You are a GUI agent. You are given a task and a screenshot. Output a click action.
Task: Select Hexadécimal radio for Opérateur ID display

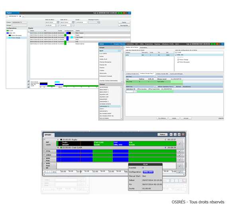pos(182,86)
